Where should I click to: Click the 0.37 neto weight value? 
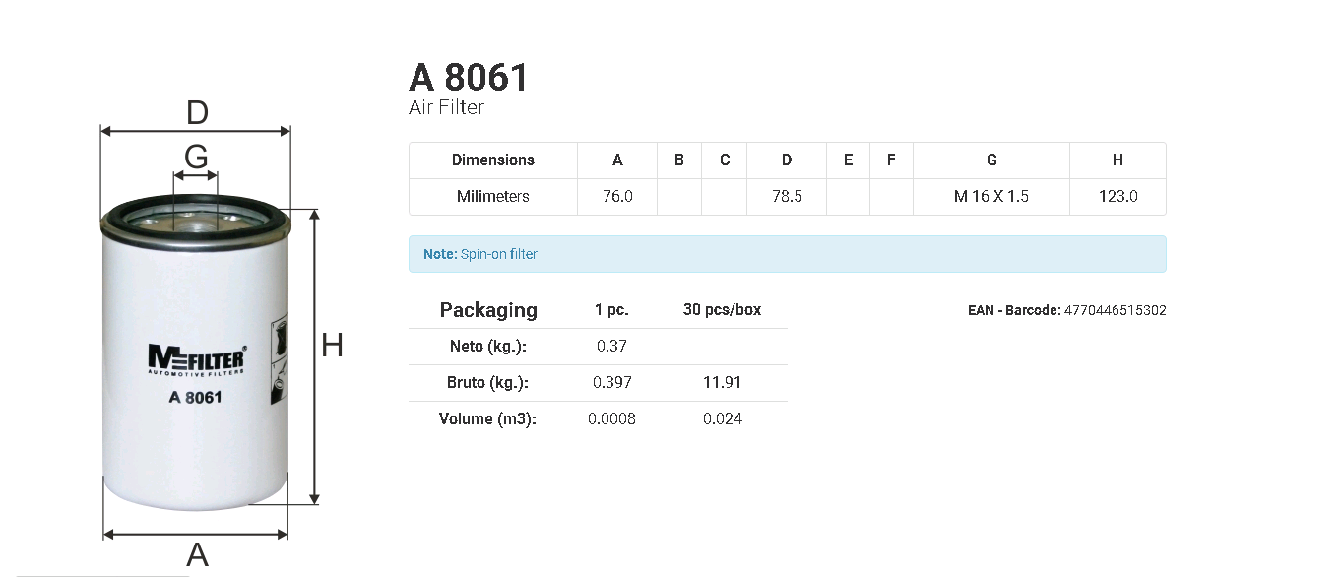pos(611,347)
